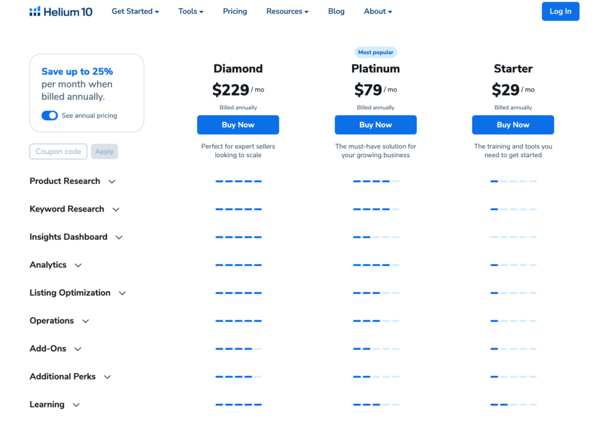Screen dimensions: 613x423
Task: Select the Platinum plan heading
Action: click(376, 69)
